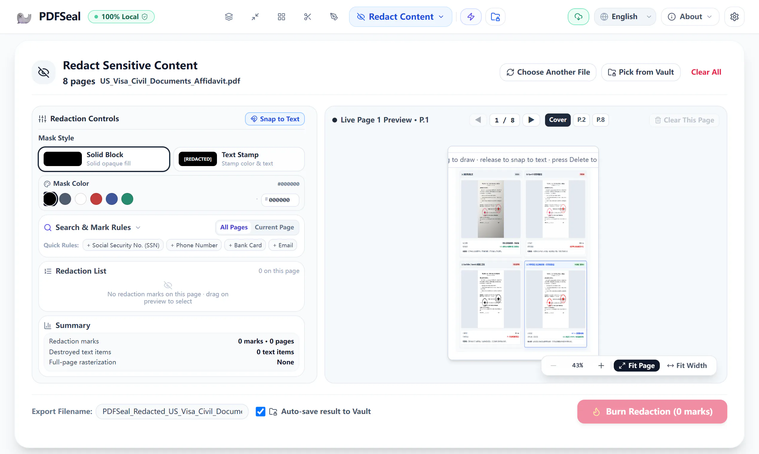The height and width of the screenshot is (454, 759).
Task: Go to next page with right arrow
Action: (x=531, y=120)
